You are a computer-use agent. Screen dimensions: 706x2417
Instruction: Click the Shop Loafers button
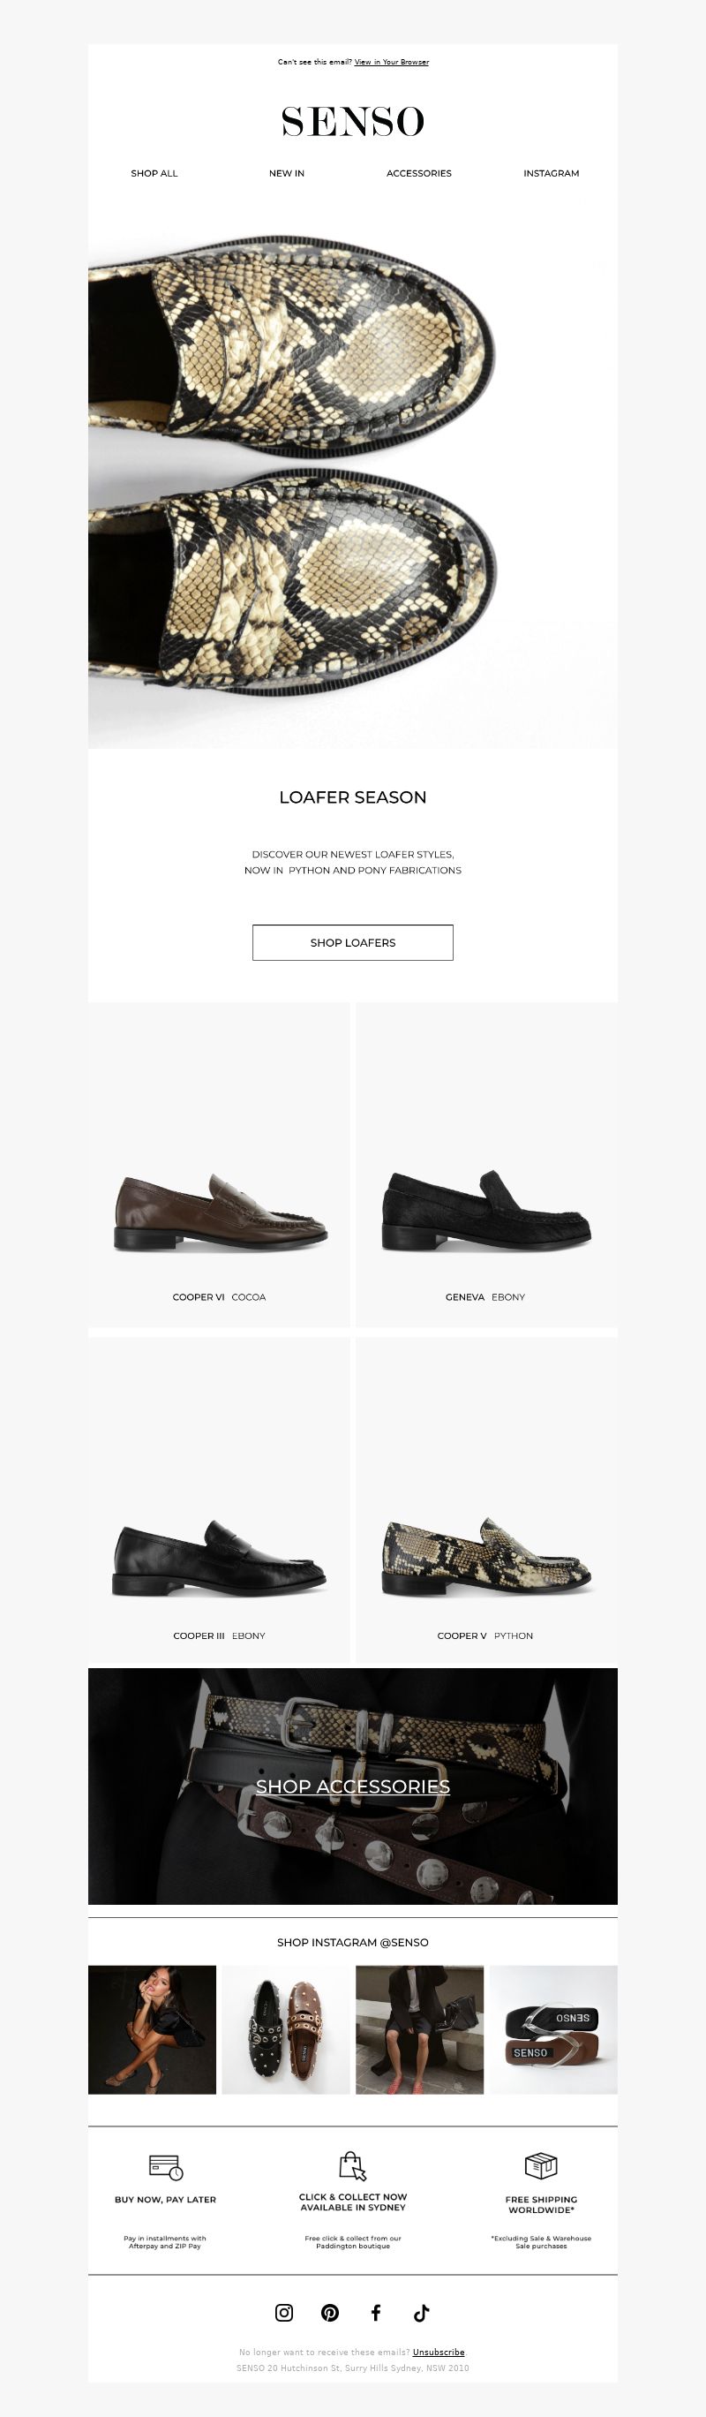352,942
